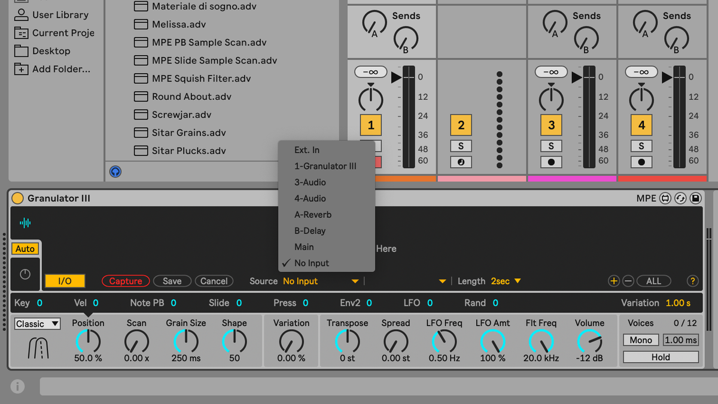Arm track 3 using the record dot icon
This screenshot has width=718, height=404.
[550, 162]
